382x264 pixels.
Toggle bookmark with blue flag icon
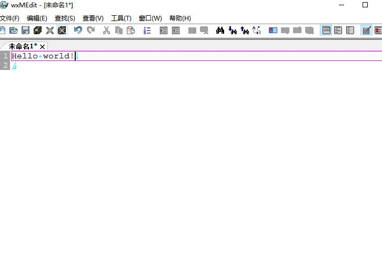pyautogui.click(x=273, y=31)
